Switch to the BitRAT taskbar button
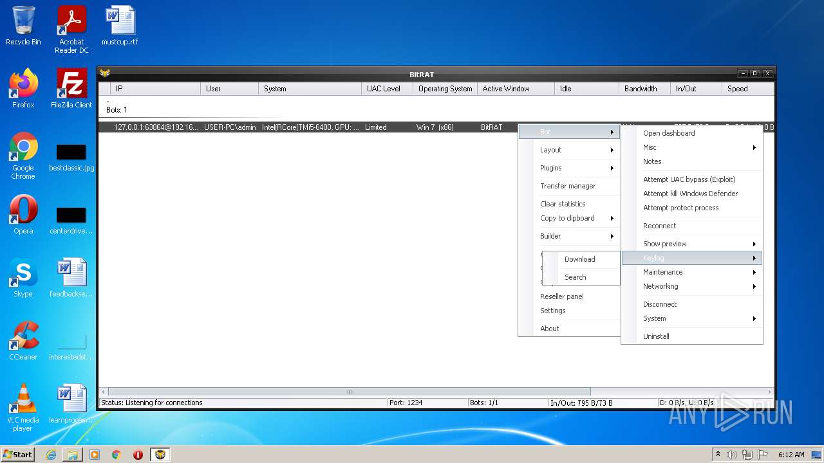824x463 pixels. point(160,455)
